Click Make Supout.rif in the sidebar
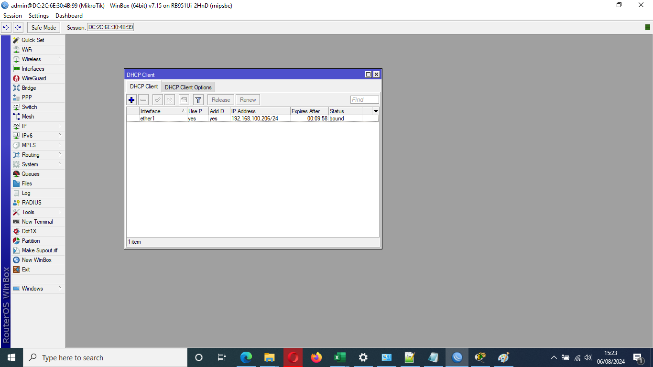The width and height of the screenshot is (653, 367). click(x=38, y=250)
